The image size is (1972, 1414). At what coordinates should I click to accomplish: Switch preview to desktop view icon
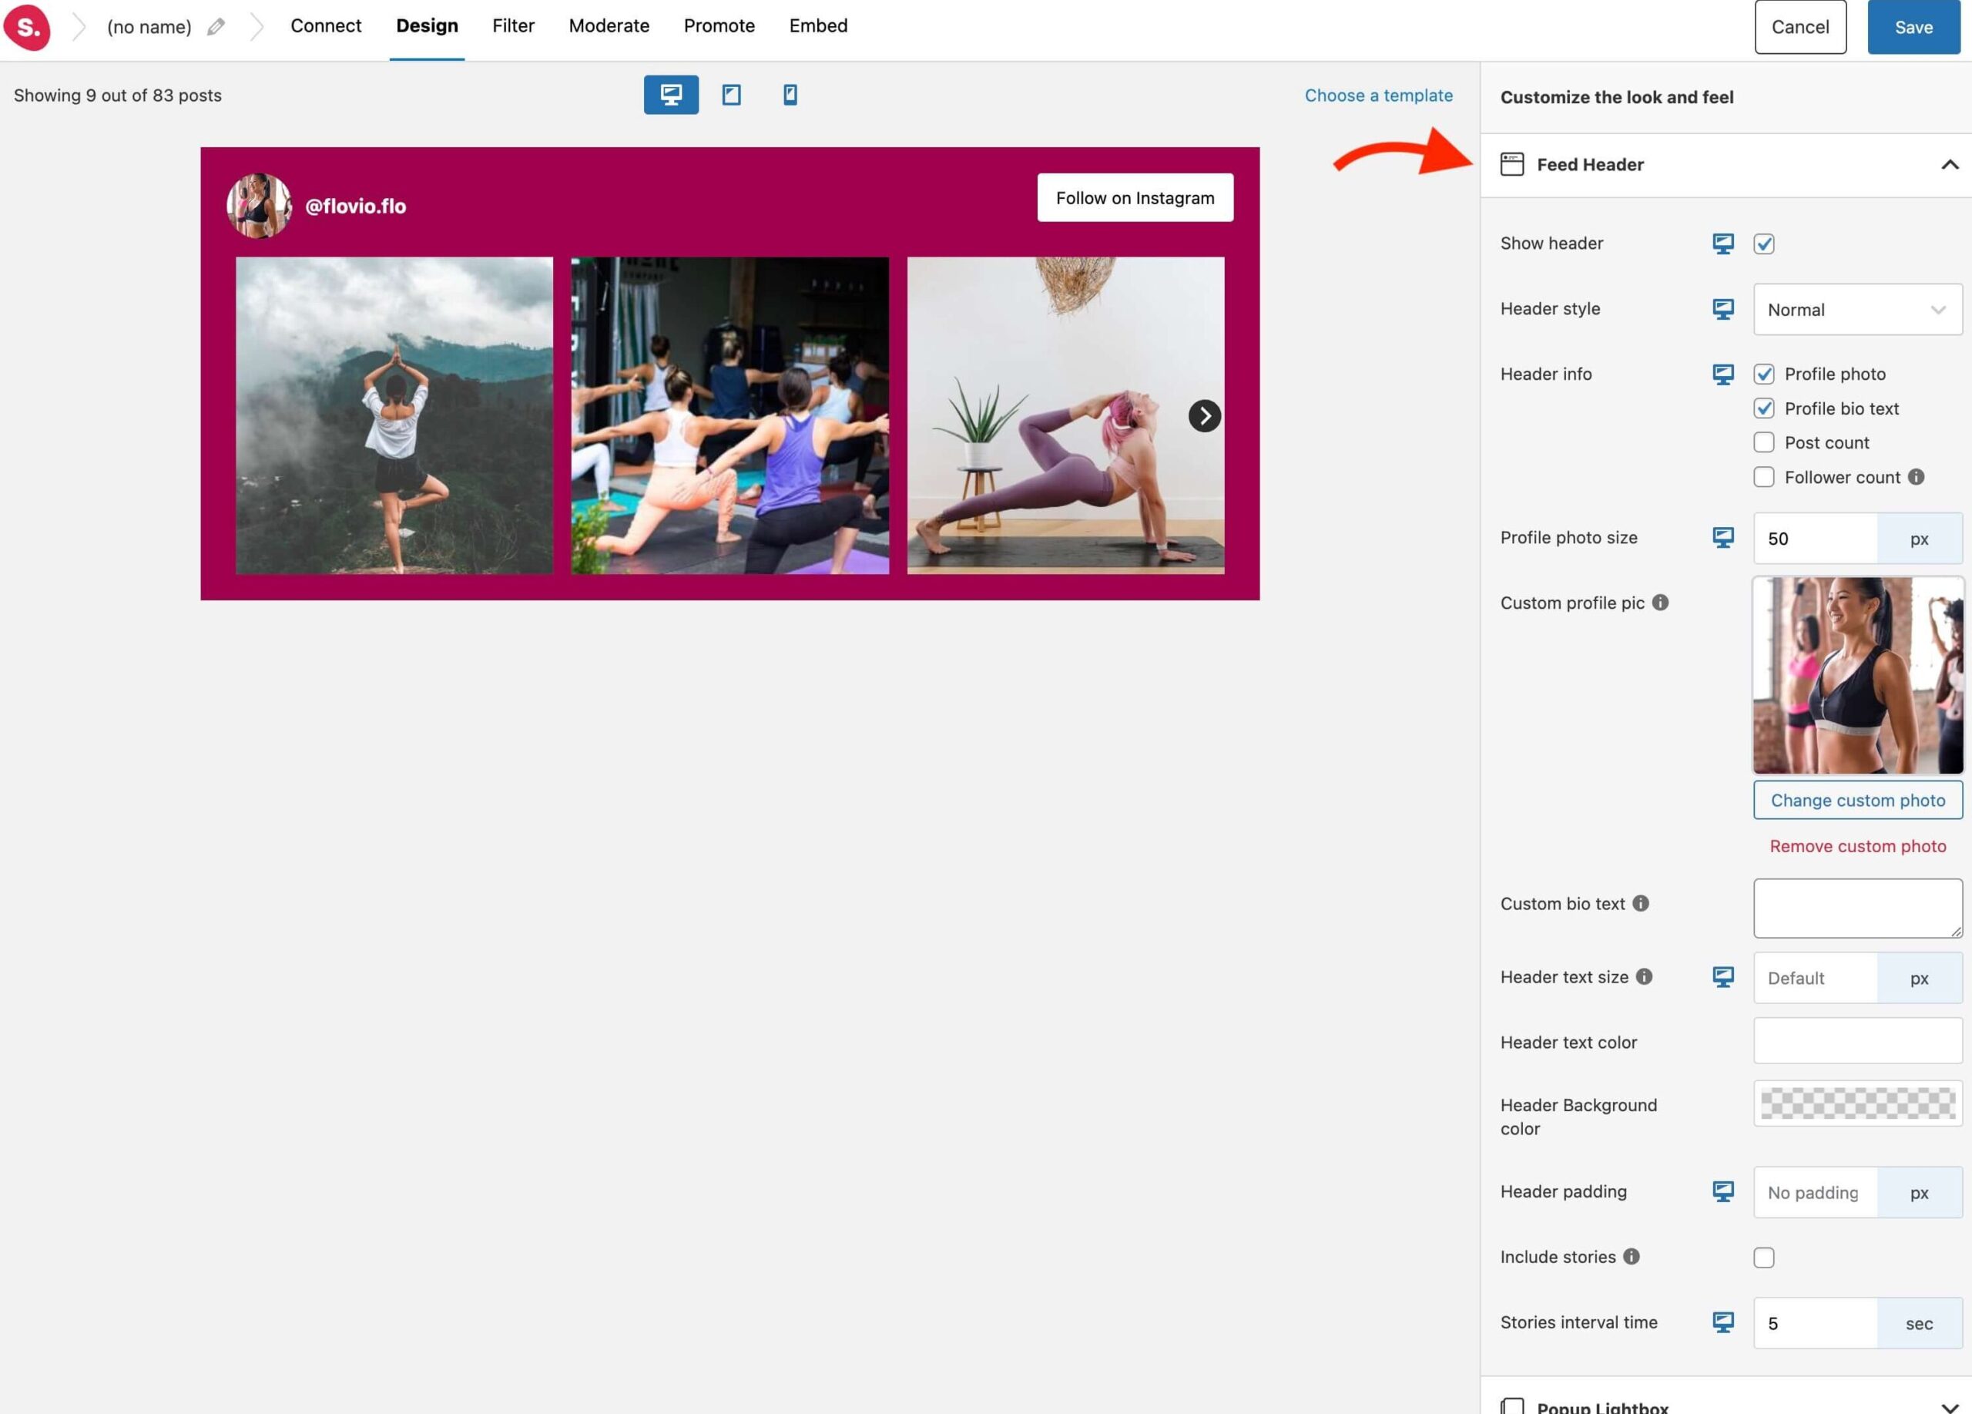pos(670,95)
